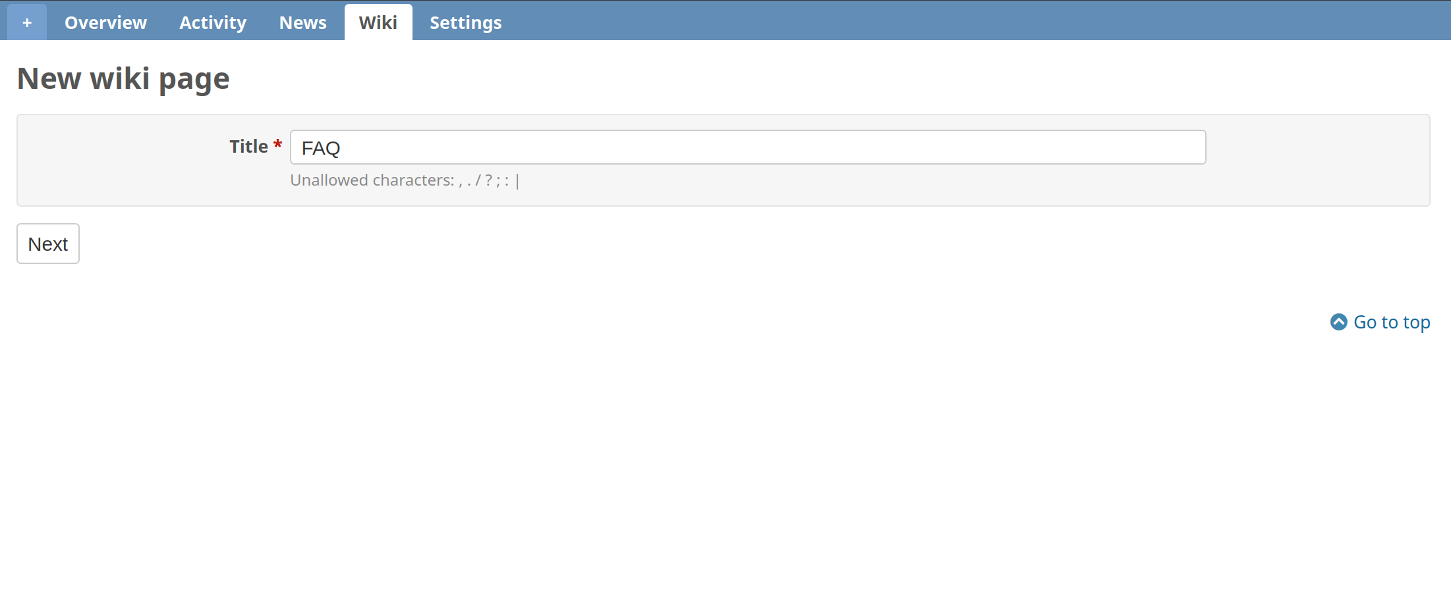Viewport: 1451px width, 599px height.
Task: Open the project Settings tab
Action: tap(465, 22)
